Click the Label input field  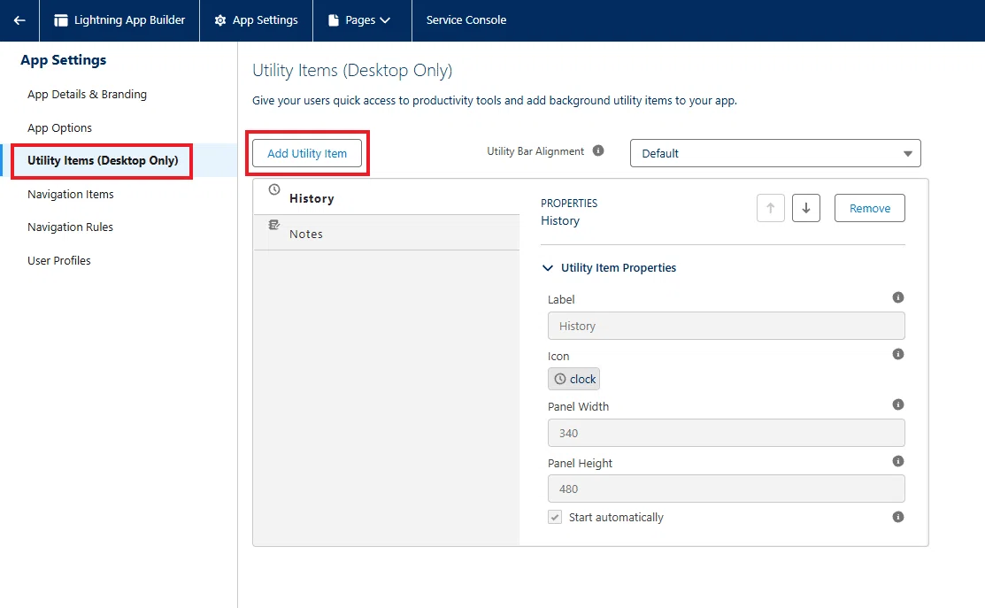point(727,326)
